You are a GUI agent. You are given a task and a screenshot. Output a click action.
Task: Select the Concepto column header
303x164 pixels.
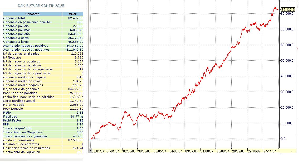click(x=32, y=14)
